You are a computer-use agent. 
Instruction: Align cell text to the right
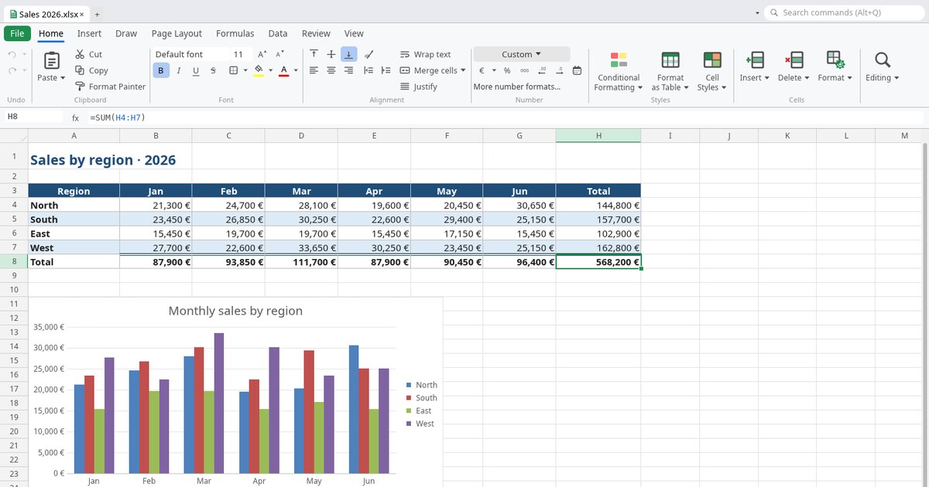click(x=349, y=70)
